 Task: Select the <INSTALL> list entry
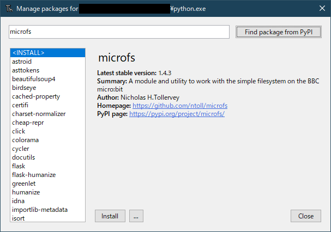(x=28, y=53)
